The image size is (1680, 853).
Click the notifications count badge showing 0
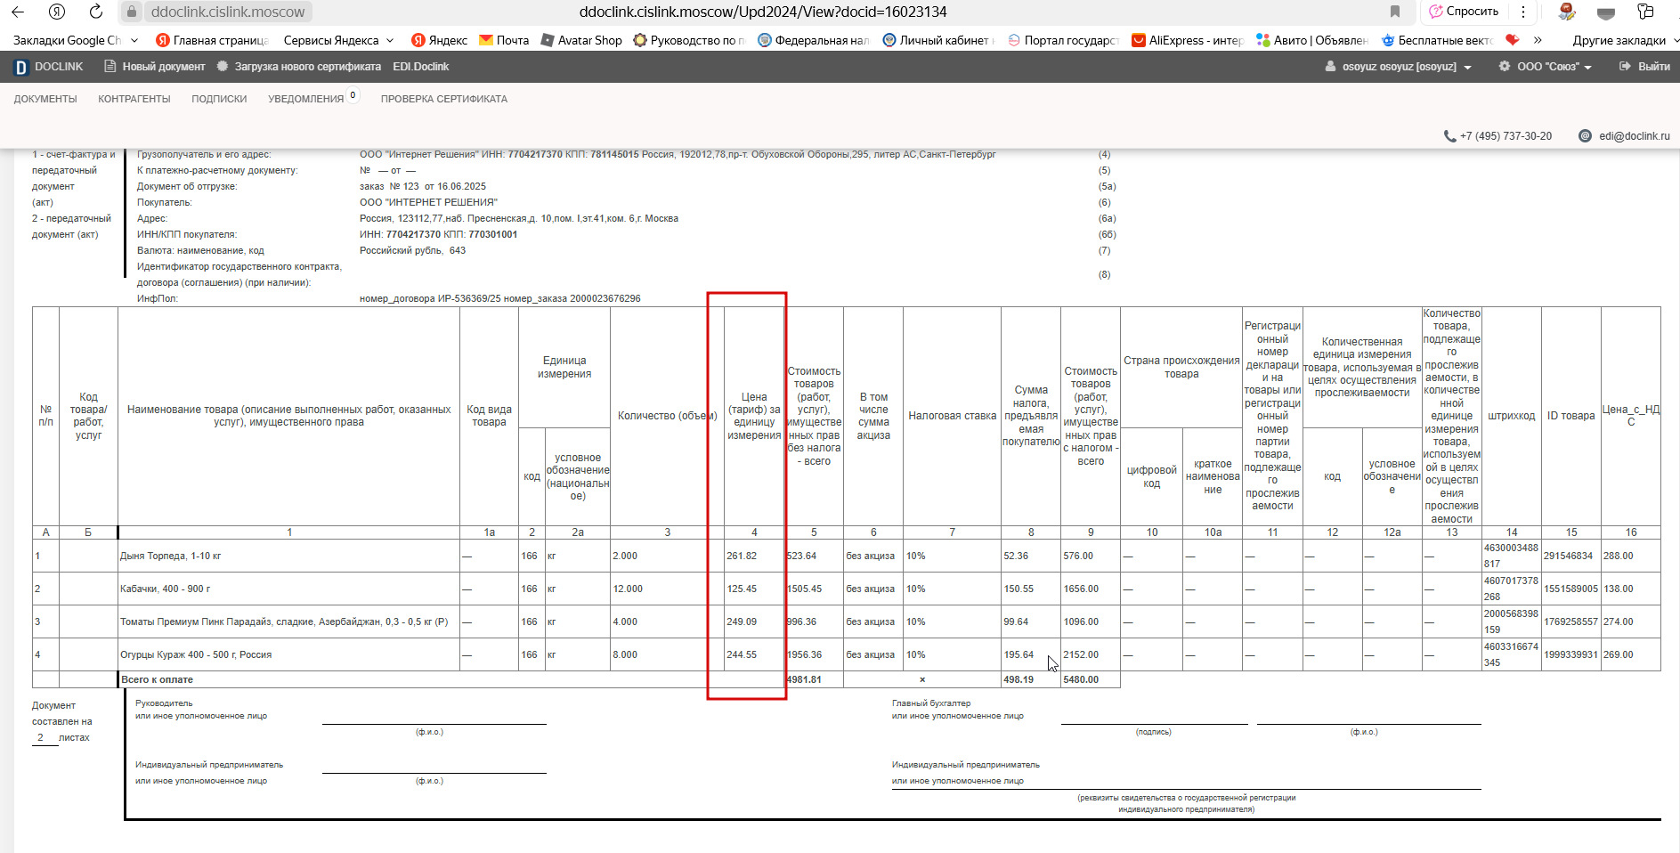point(353,95)
